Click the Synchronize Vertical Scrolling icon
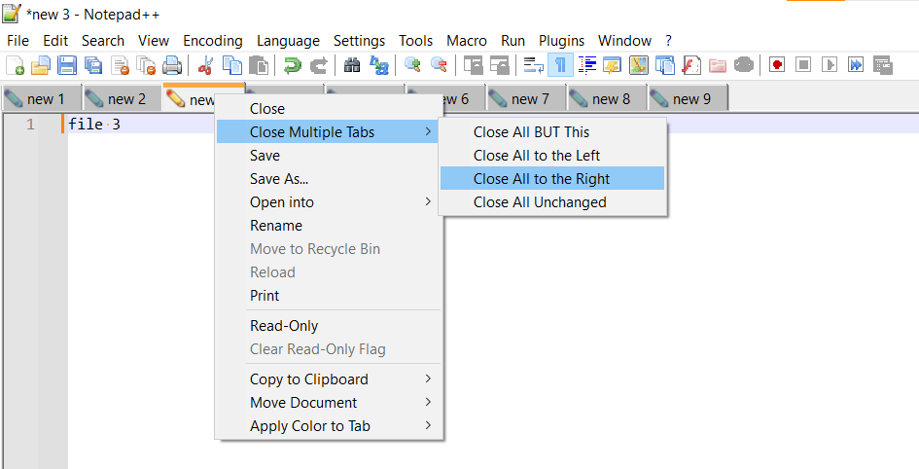 coord(473,65)
